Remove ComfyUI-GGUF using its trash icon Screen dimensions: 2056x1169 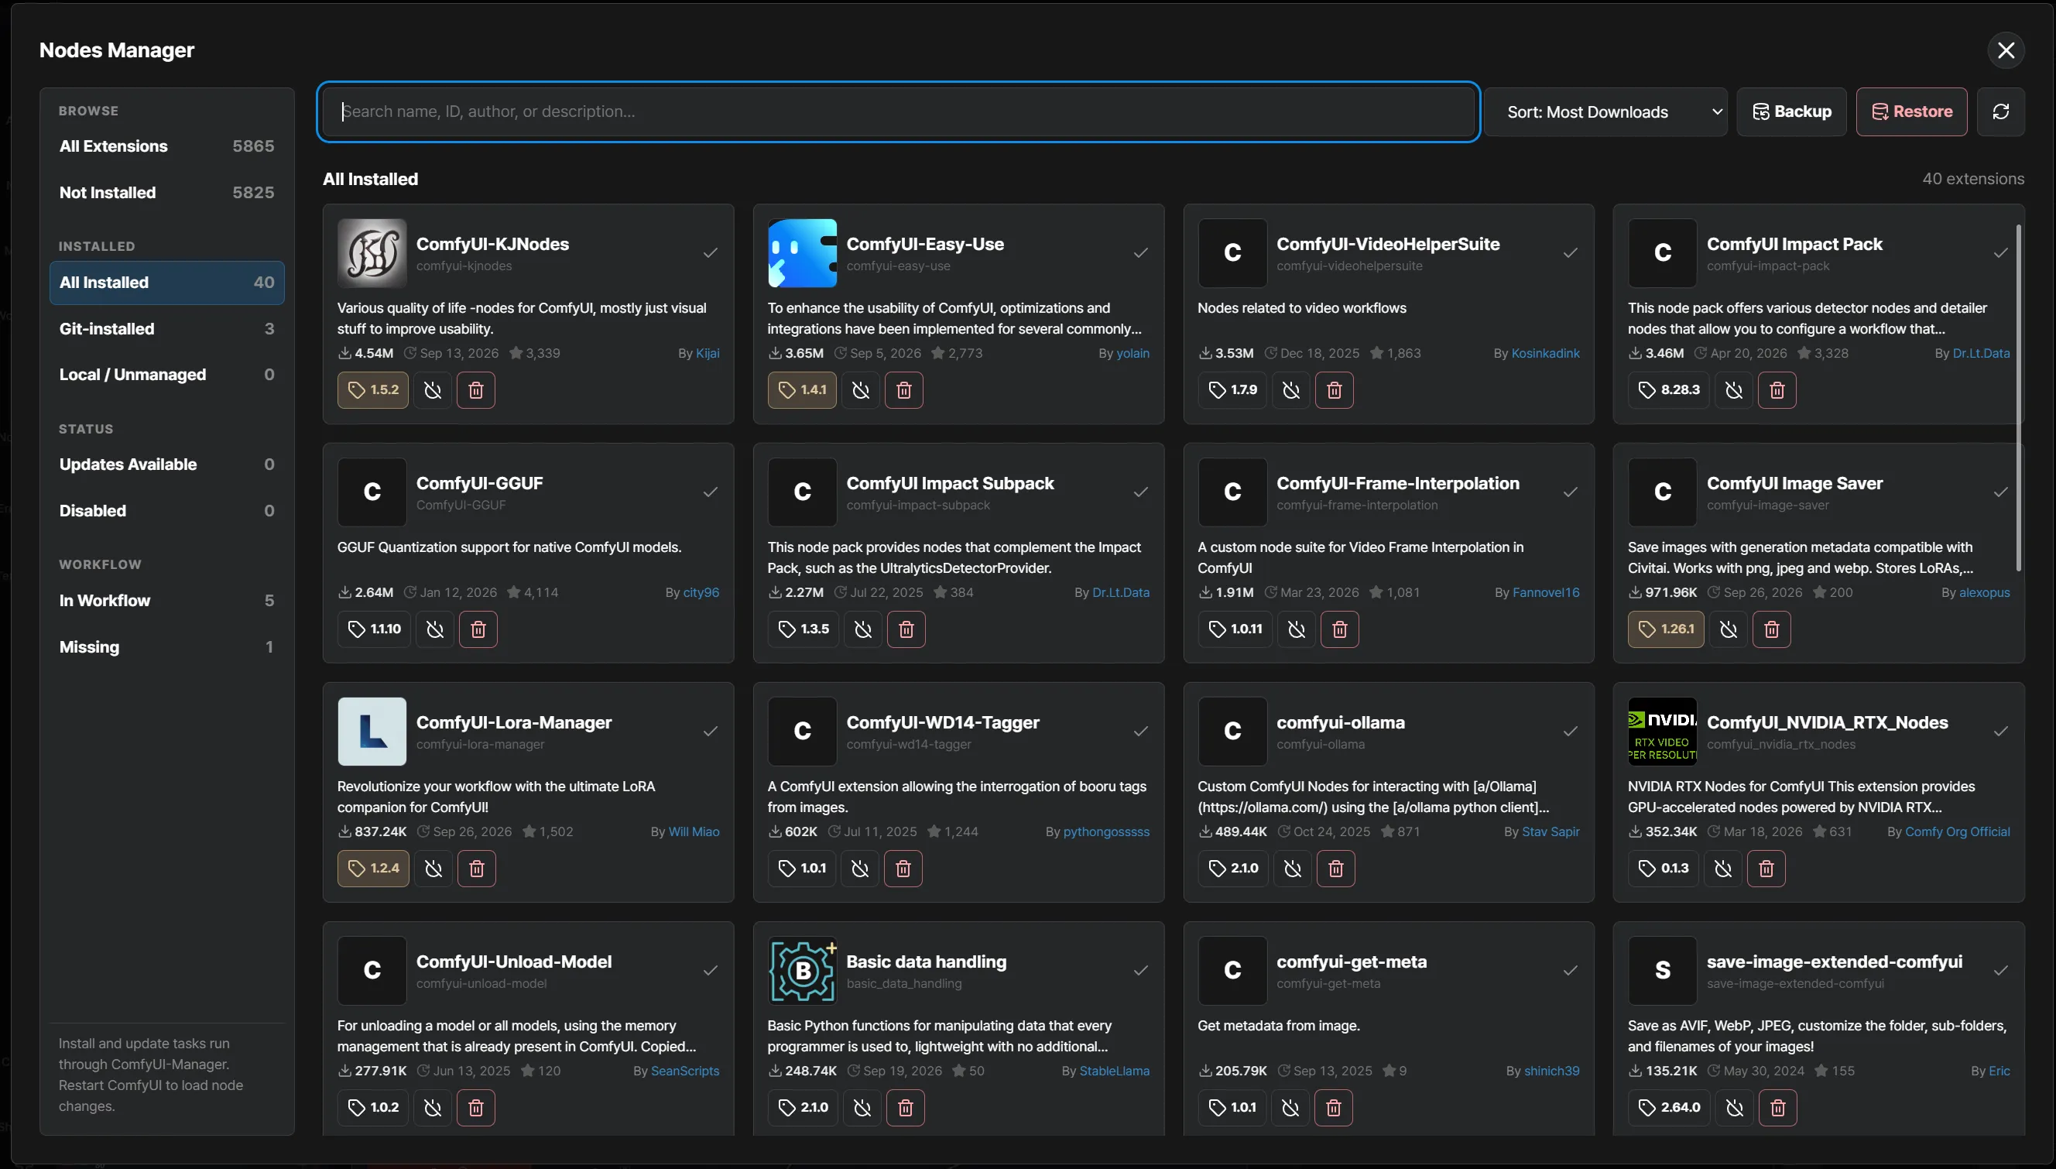click(x=478, y=629)
